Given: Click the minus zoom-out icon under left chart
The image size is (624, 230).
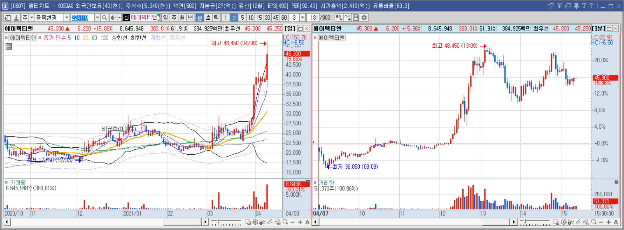Looking at the screenshot, I should click(292, 222).
